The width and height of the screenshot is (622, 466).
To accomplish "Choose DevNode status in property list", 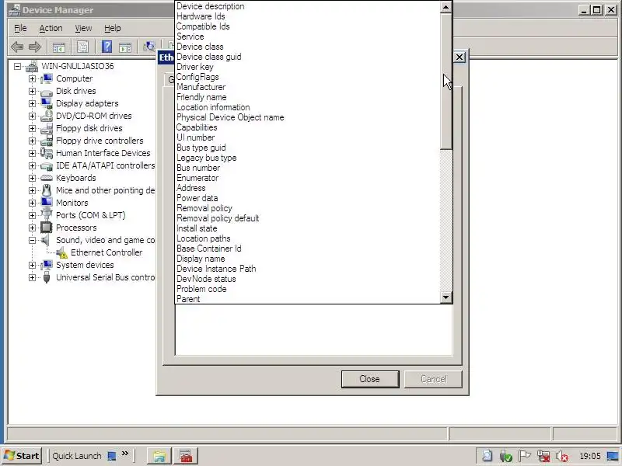I will (308, 279).
